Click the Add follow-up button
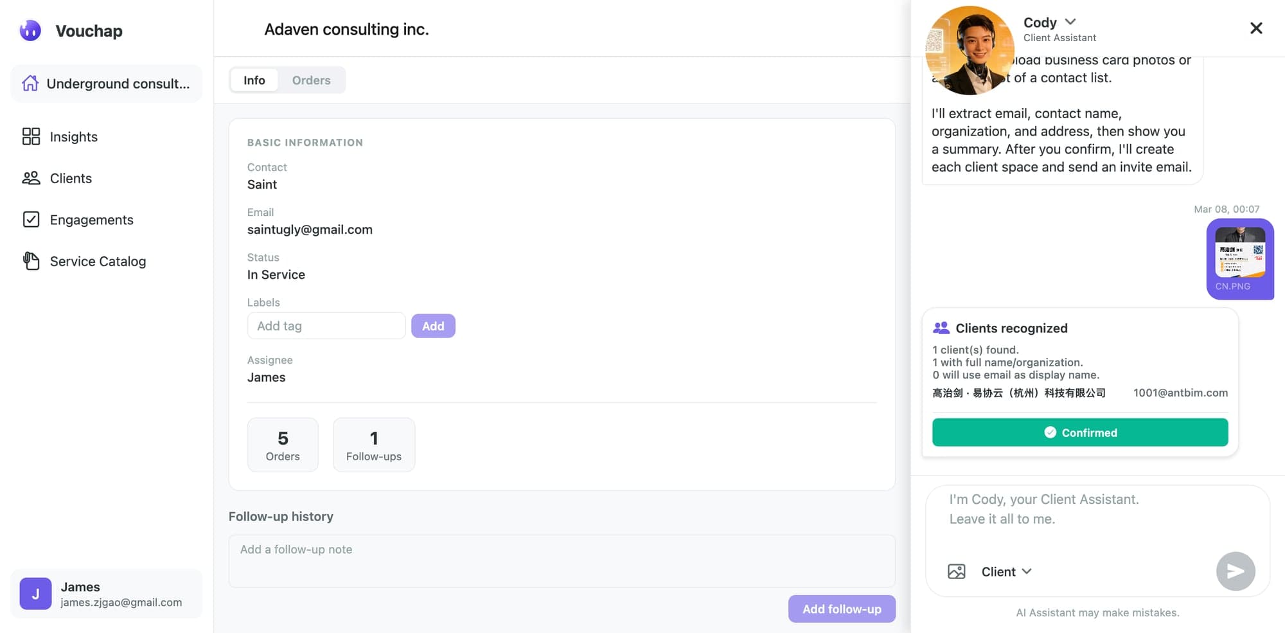The width and height of the screenshot is (1285, 633). coord(842,609)
